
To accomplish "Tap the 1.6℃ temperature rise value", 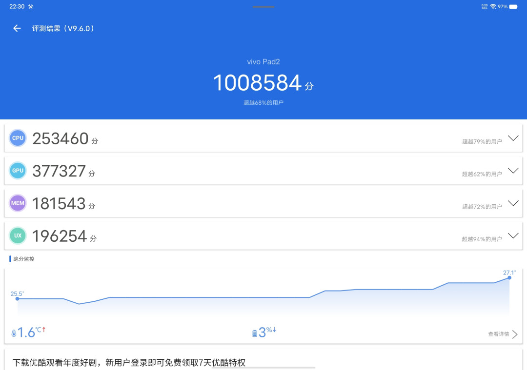I will pos(26,332).
